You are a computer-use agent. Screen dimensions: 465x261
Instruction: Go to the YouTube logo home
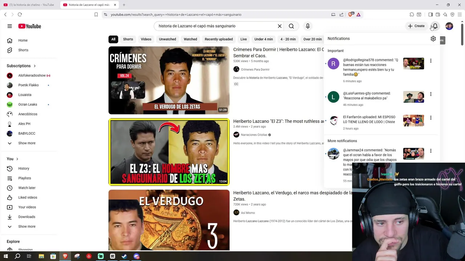[29, 26]
